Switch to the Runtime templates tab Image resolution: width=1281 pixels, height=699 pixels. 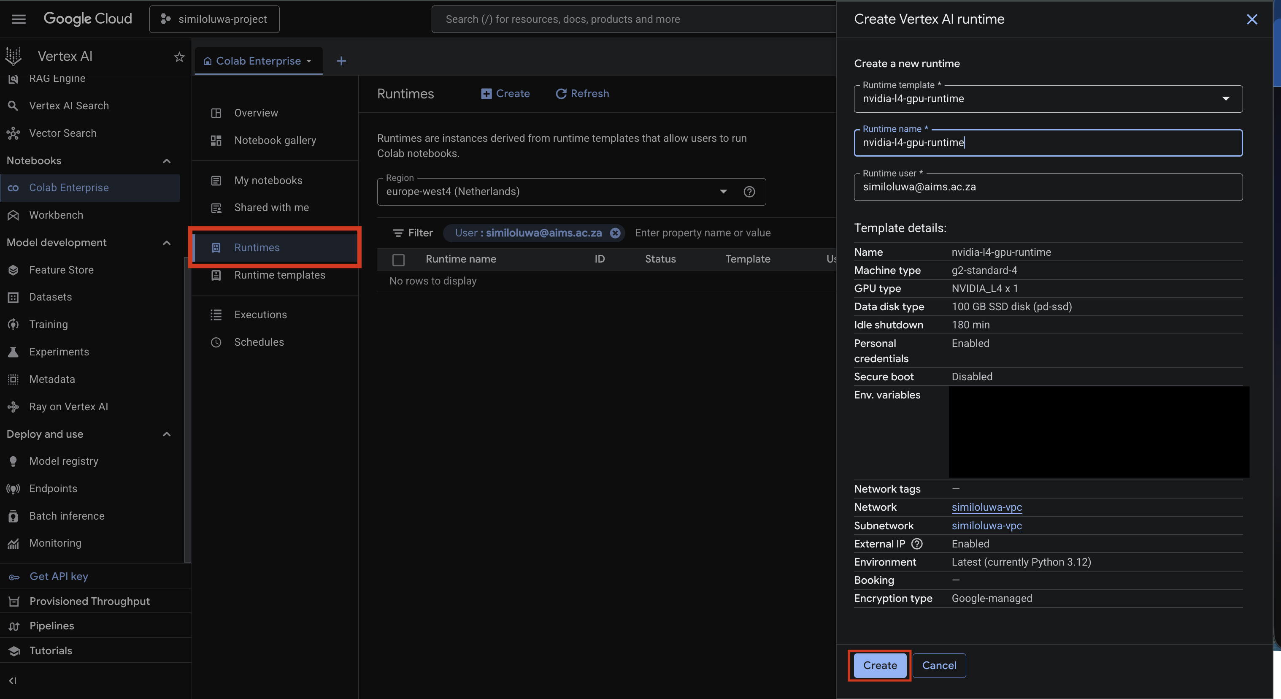pos(279,275)
